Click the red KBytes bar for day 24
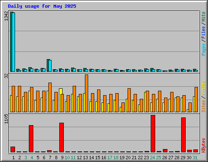 tap(153, 134)
